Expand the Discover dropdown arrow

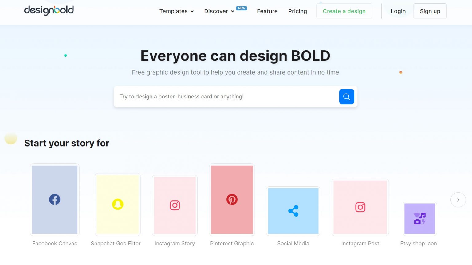[x=233, y=11]
